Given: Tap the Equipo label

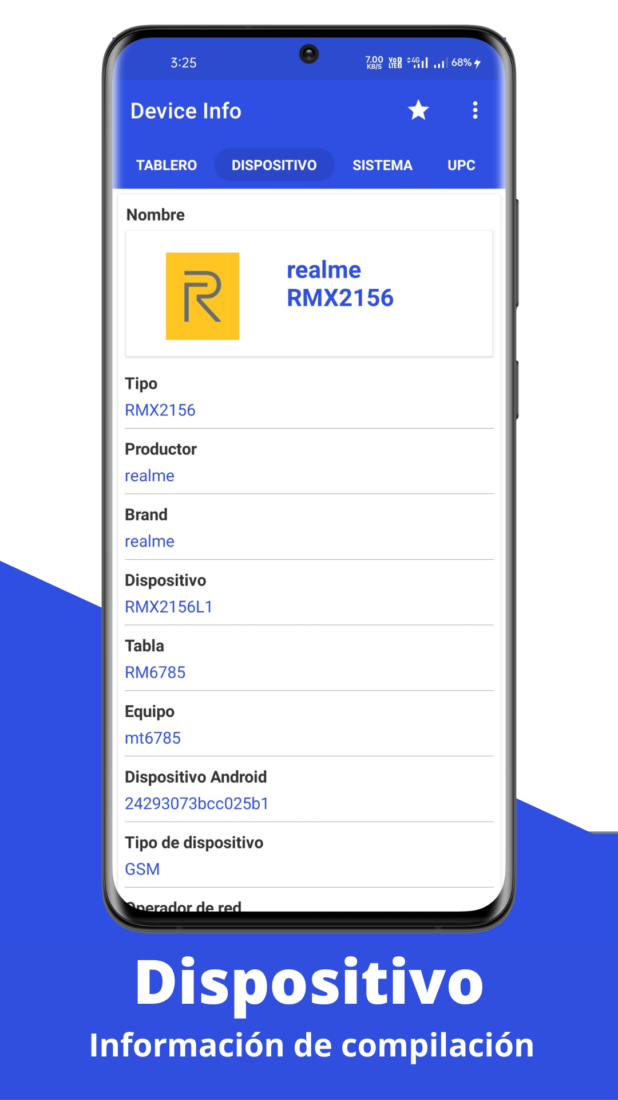Looking at the screenshot, I should [149, 712].
